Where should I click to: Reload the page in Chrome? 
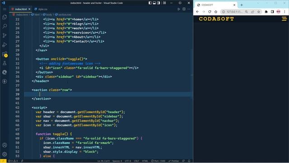coord(210,12)
